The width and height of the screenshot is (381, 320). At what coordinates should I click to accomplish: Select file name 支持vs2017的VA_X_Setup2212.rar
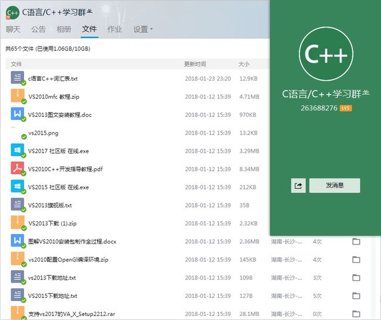[x=72, y=314]
